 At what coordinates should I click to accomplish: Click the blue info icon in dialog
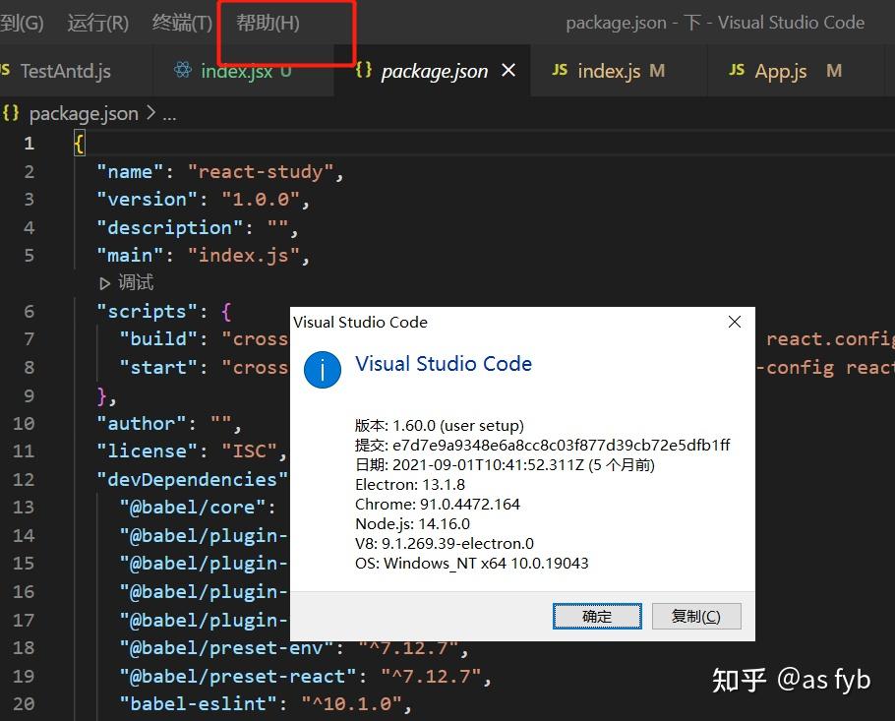click(323, 369)
